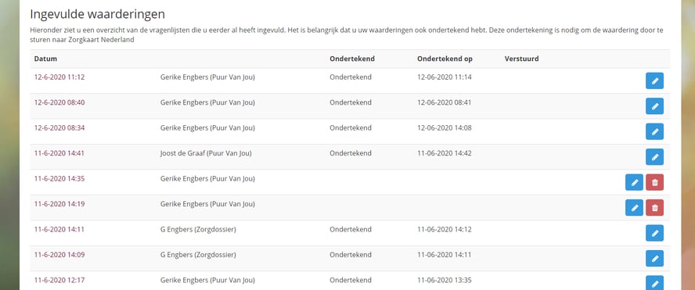695x290 pixels.
Task: Edit the 11-6-2020 12:17 rating
Action: (x=654, y=284)
